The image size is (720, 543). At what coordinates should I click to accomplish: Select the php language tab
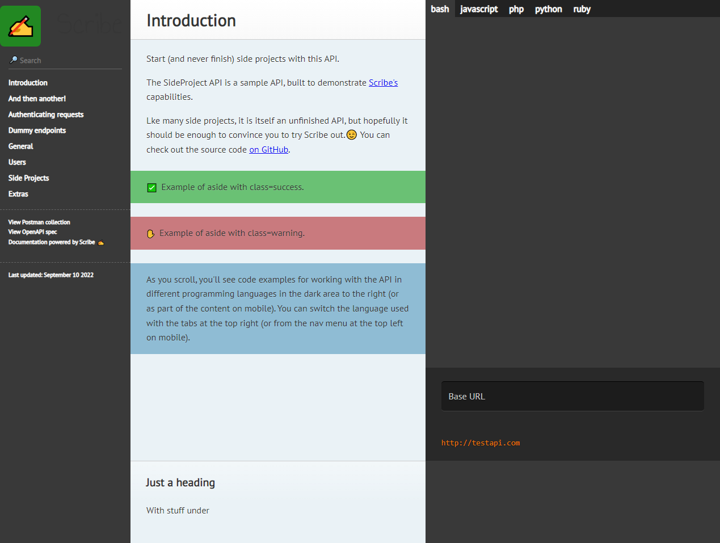(x=516, y=9)
